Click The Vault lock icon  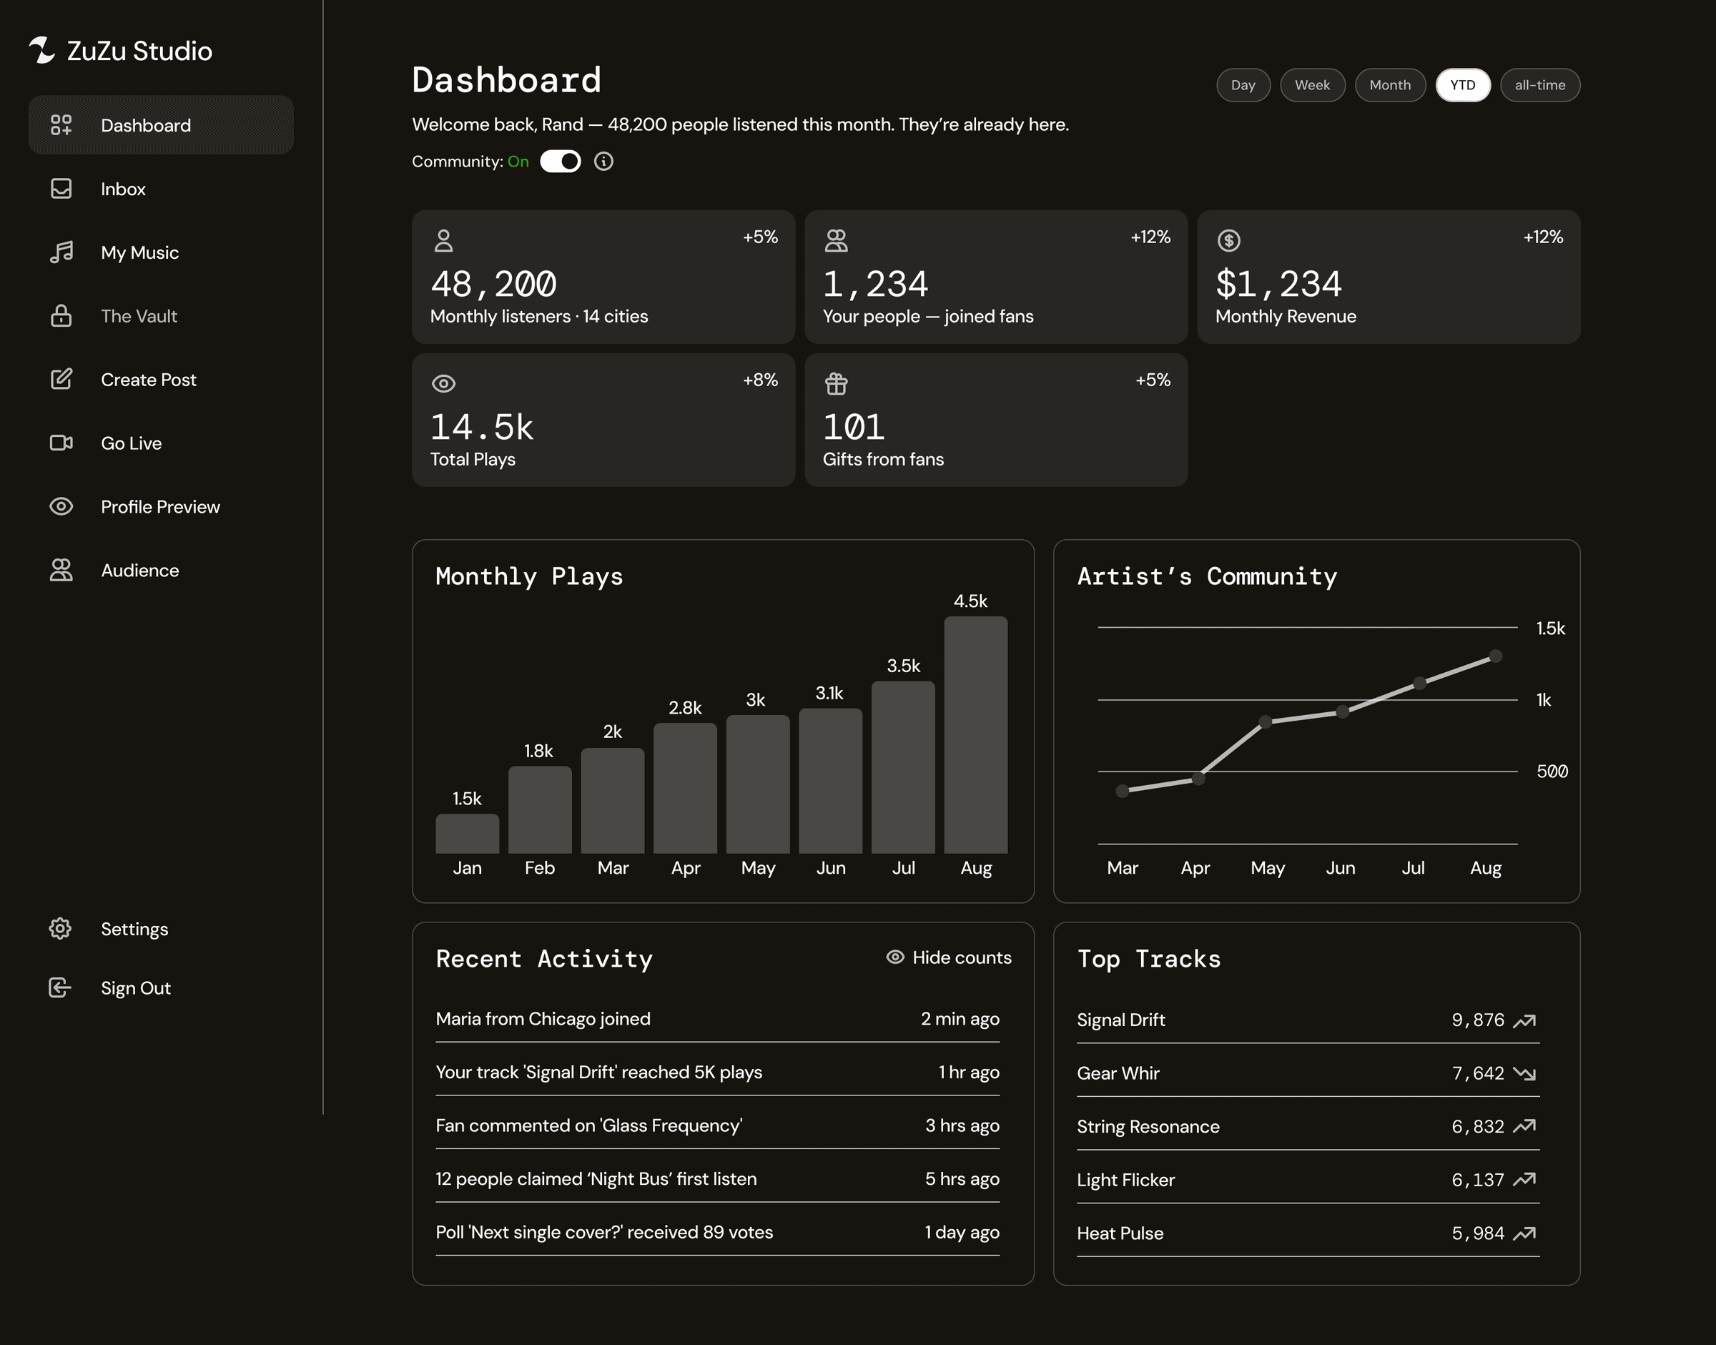pyautogui.click(x=61, y=316)
